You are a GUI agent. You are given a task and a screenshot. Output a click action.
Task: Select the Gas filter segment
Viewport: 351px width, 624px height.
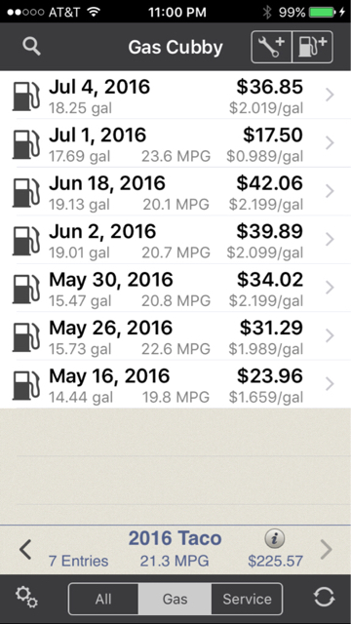(175, 599)
